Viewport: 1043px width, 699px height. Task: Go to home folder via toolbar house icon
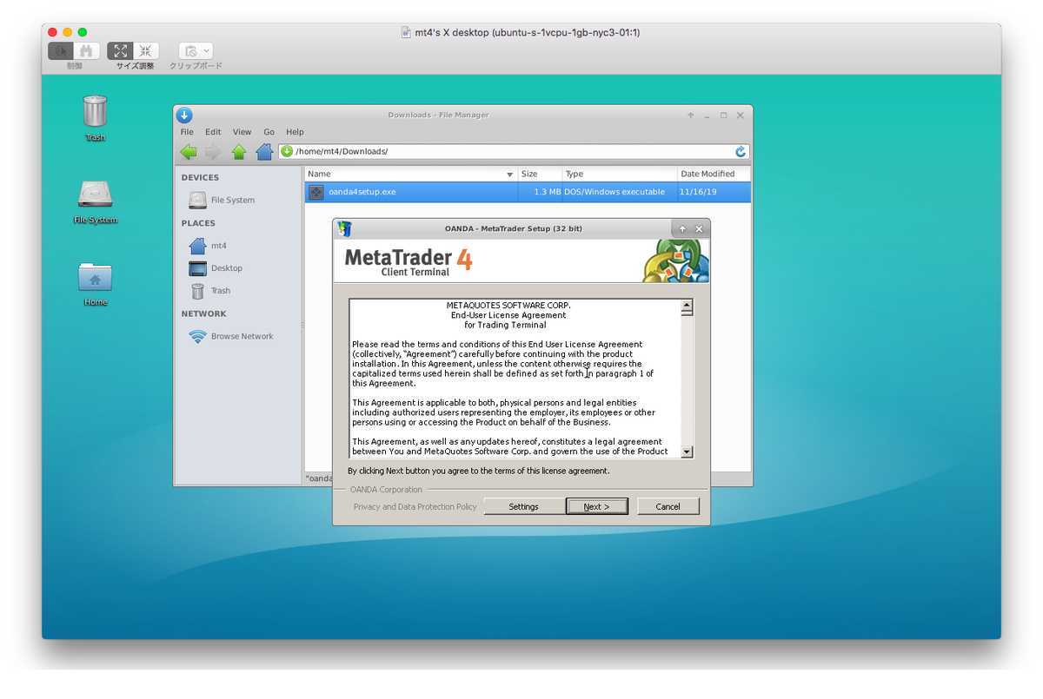(x=264, y=152)
